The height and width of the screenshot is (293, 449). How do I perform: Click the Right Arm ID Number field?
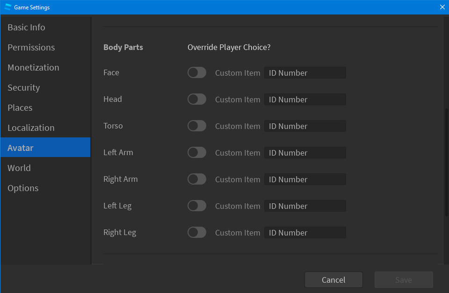pos(305,179)
